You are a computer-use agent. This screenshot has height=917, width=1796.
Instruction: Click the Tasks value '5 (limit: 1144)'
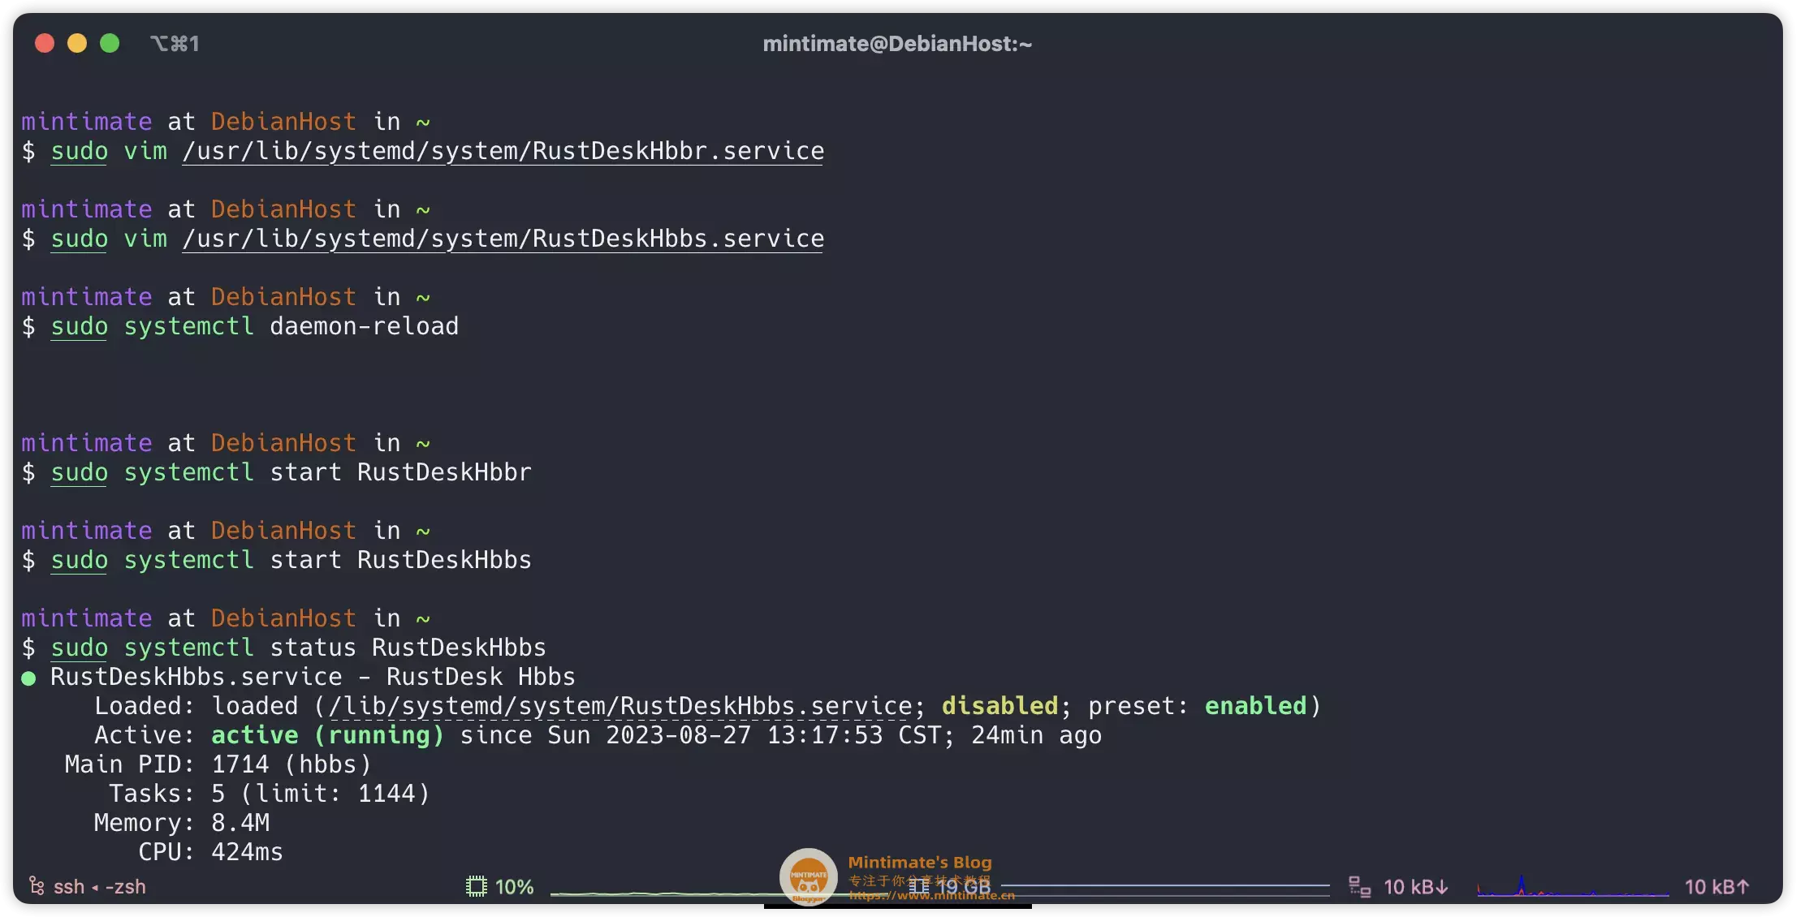point(321,794)
